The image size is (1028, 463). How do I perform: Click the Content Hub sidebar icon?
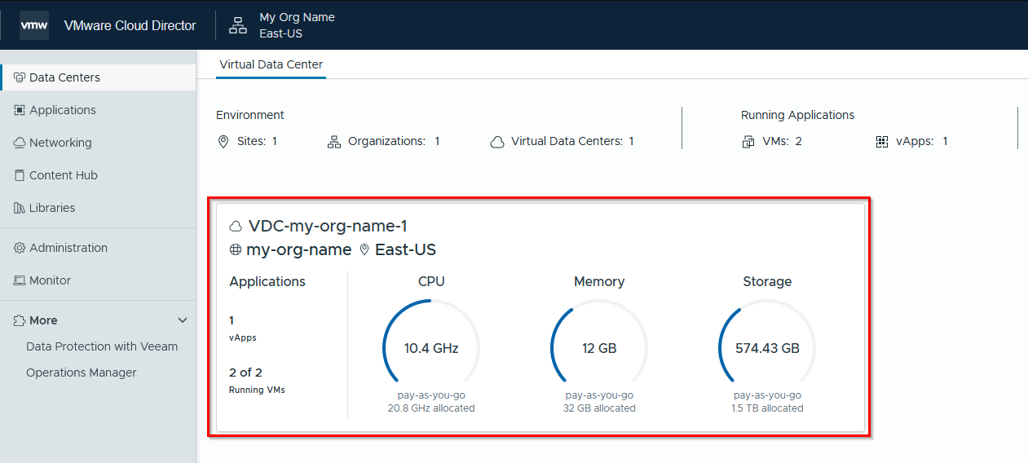pos(20,175)
